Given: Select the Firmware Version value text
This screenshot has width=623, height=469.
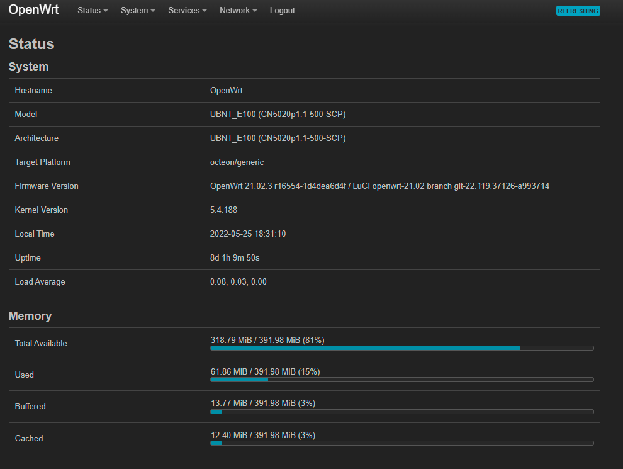Looking at the screenshot, I should point(379,186).
